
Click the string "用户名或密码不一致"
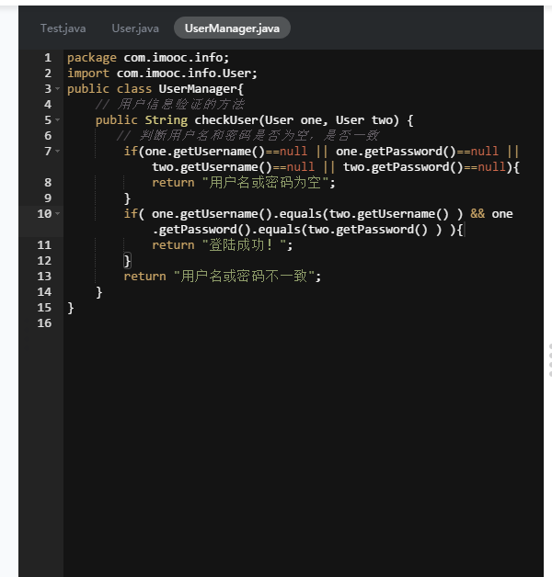click(244, 277)
